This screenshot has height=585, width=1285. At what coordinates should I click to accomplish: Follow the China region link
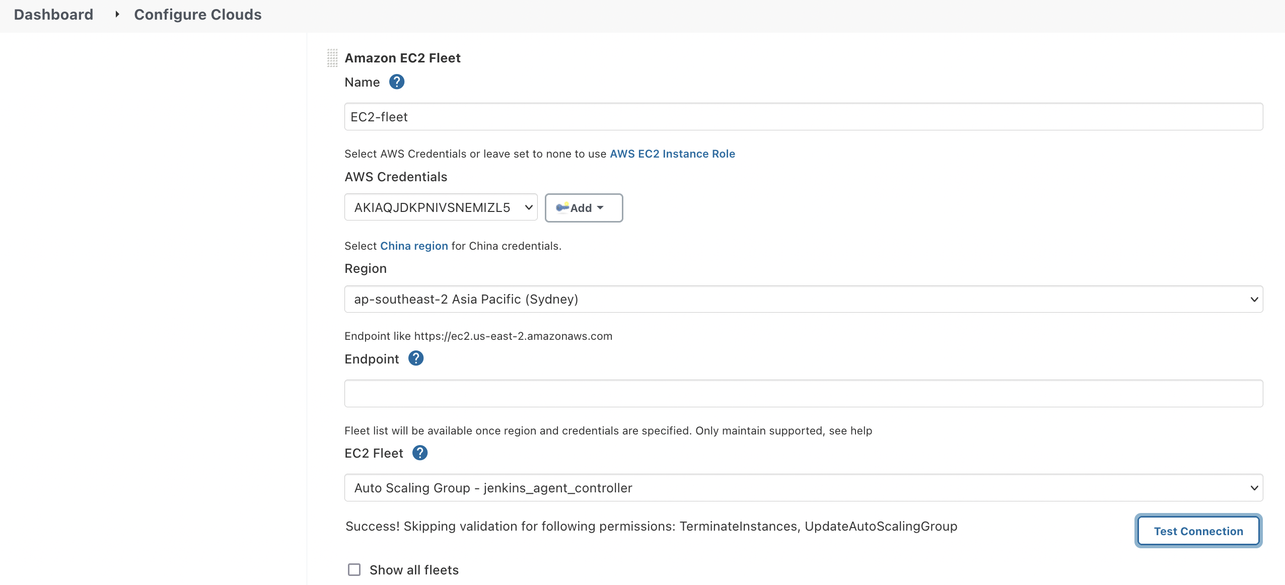click(x=414, y=246)
